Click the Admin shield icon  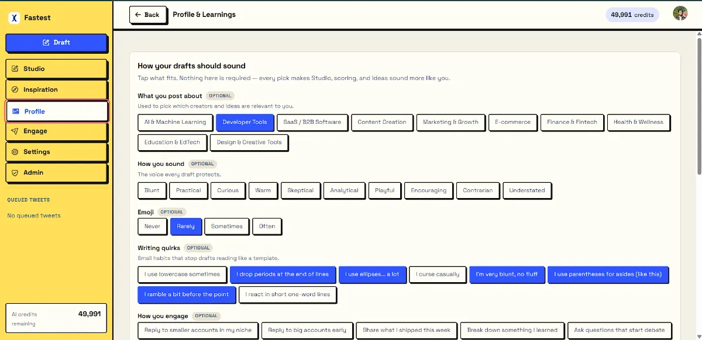[x=15, y=173]
